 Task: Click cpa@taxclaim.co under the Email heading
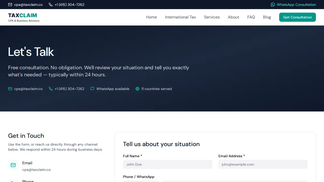[x=36, y=170]
